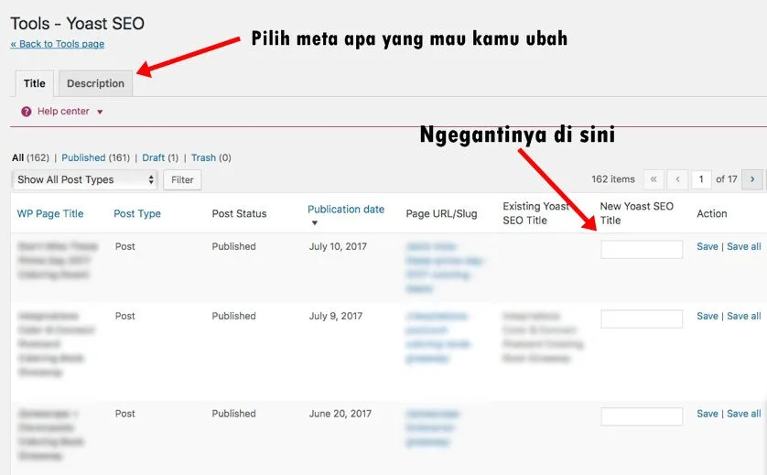Open the Back to Tools page link
Viewport: 767px width, 475px height.
coord(58,44)
